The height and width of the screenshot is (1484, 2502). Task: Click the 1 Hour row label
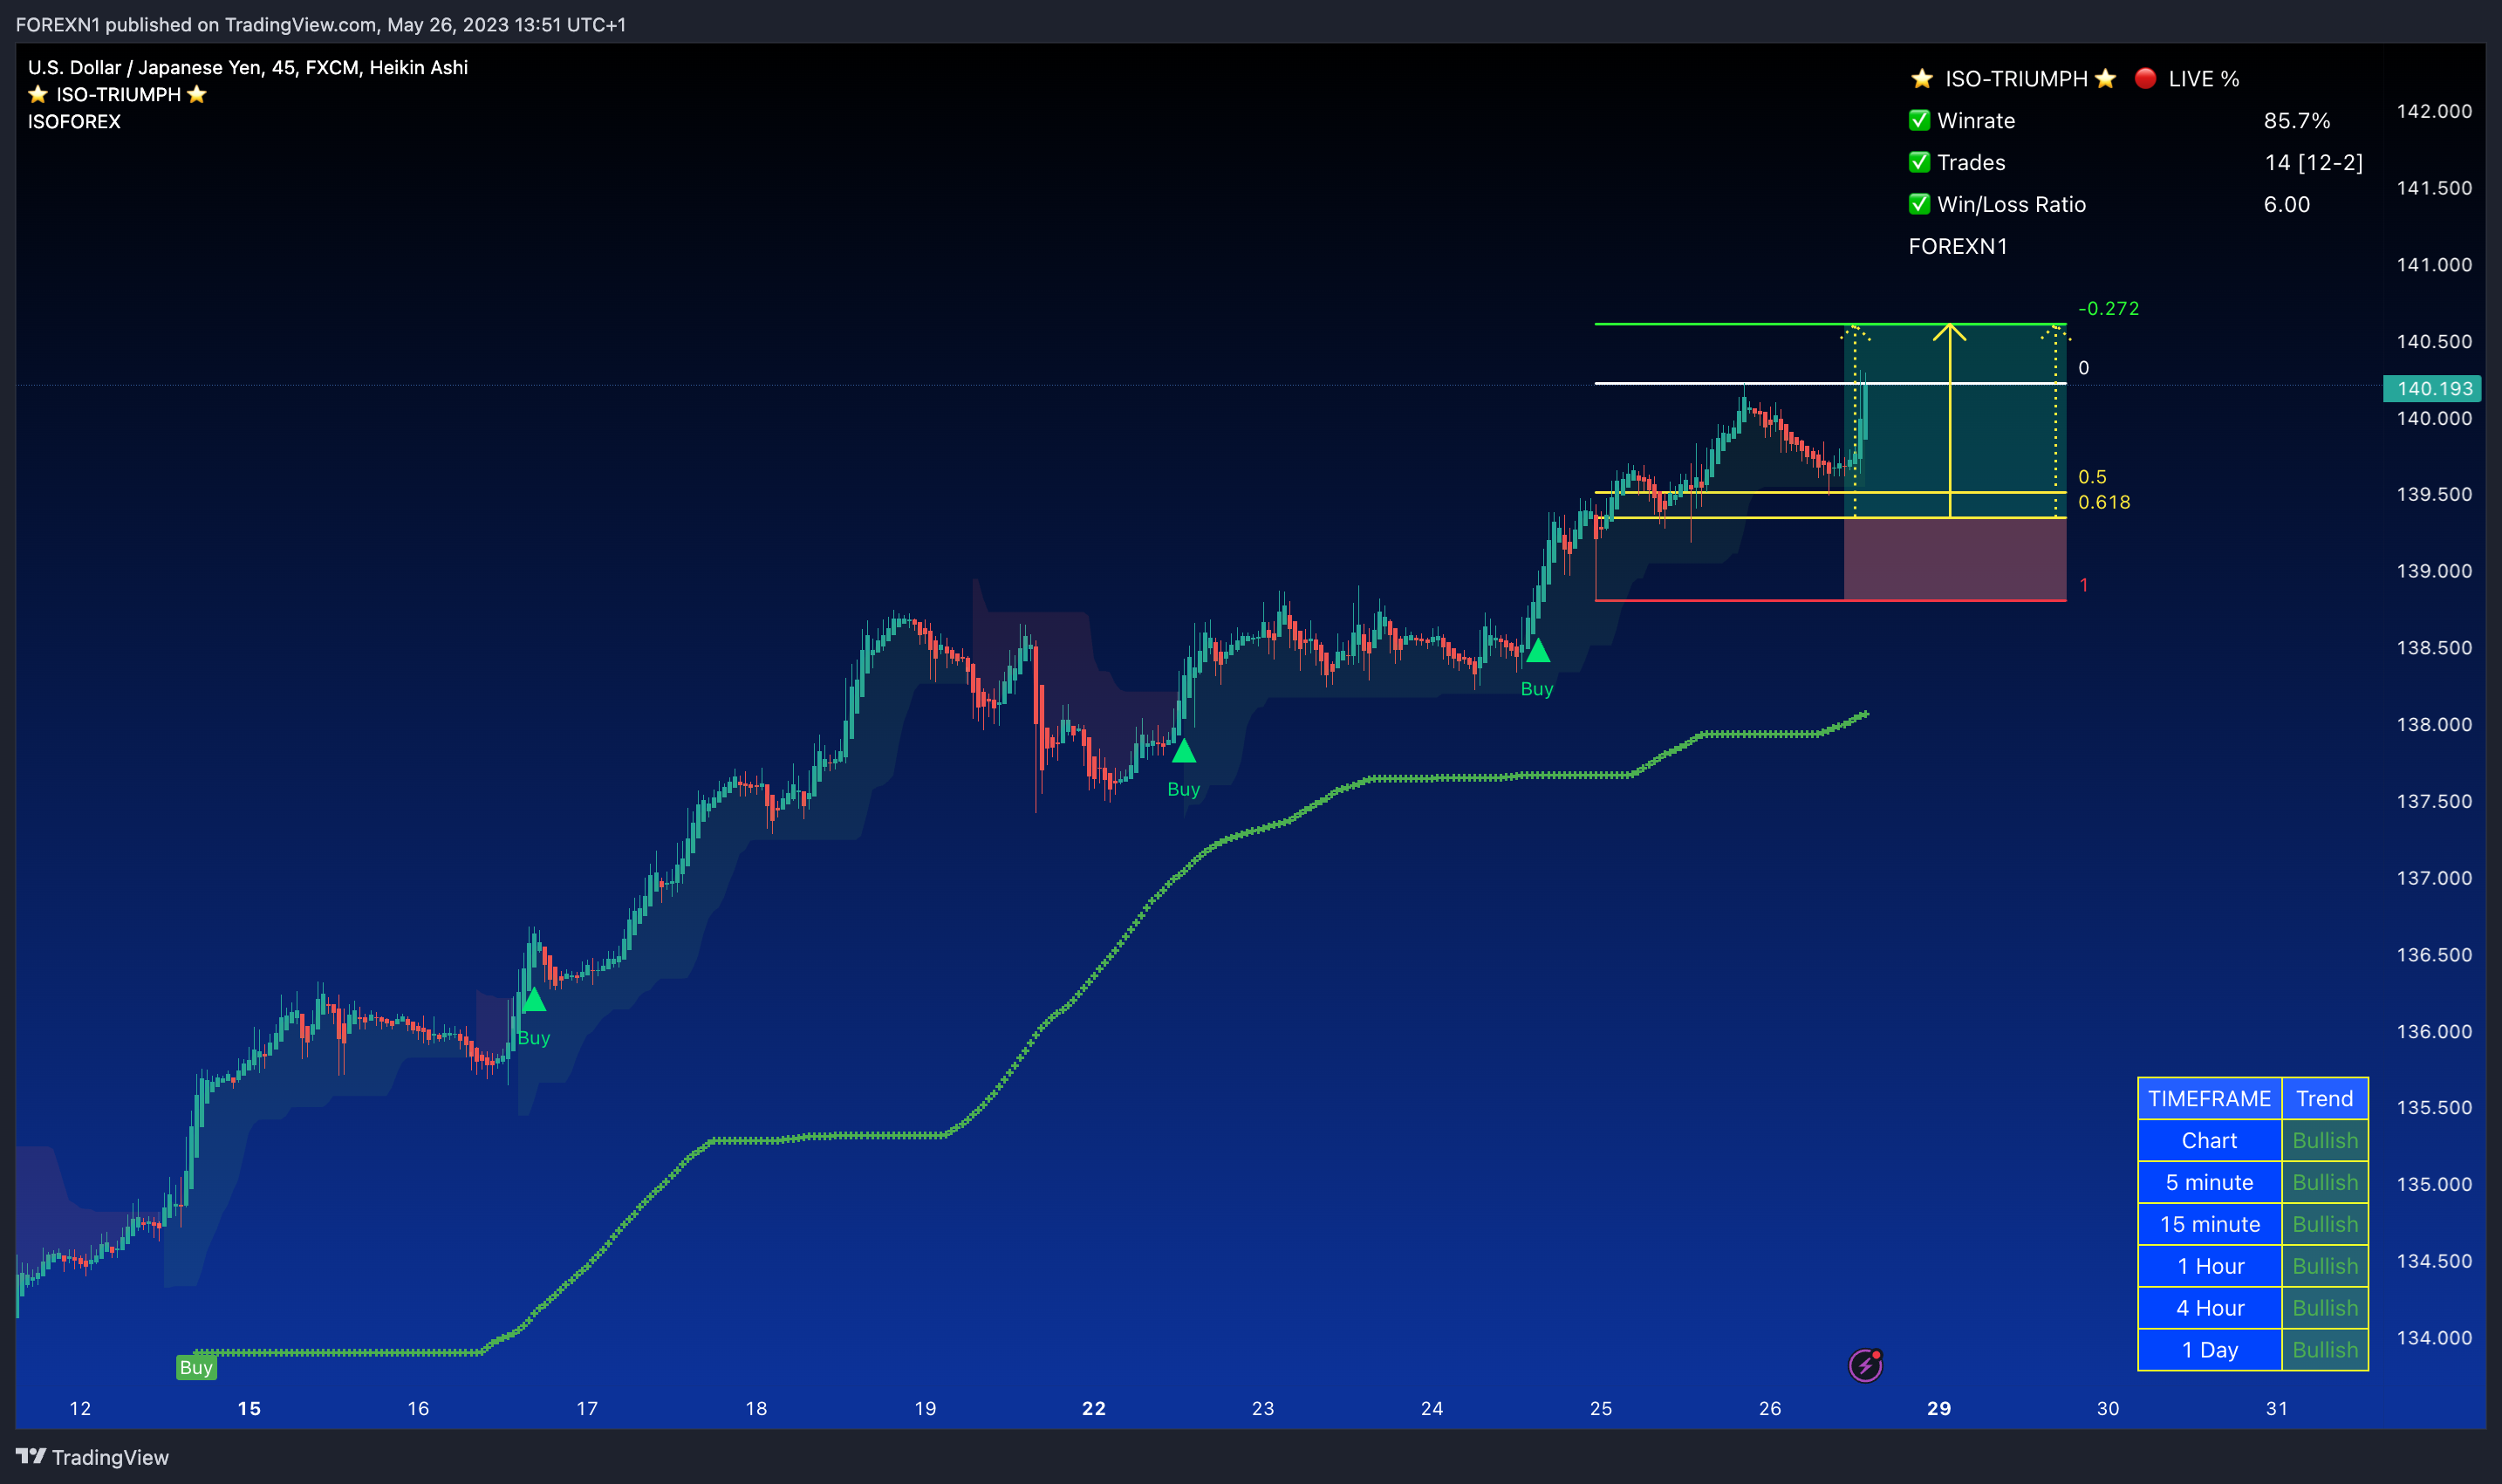tap(2209, 1267)
